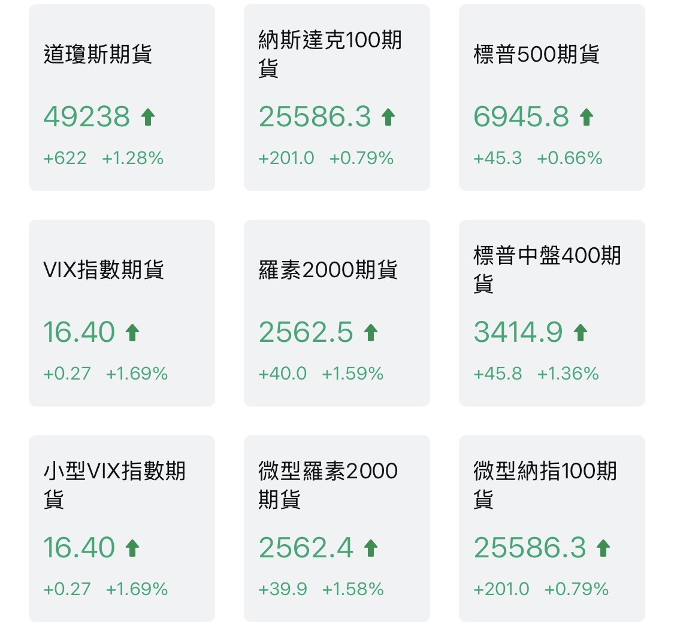Select the +1.36% change on 標普中盤400期貨
Image resolution: width=674 pixels, height=631 pixels.
click(569, 374)
